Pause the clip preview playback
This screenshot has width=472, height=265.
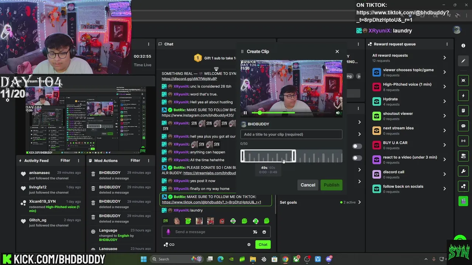[245, 113]
